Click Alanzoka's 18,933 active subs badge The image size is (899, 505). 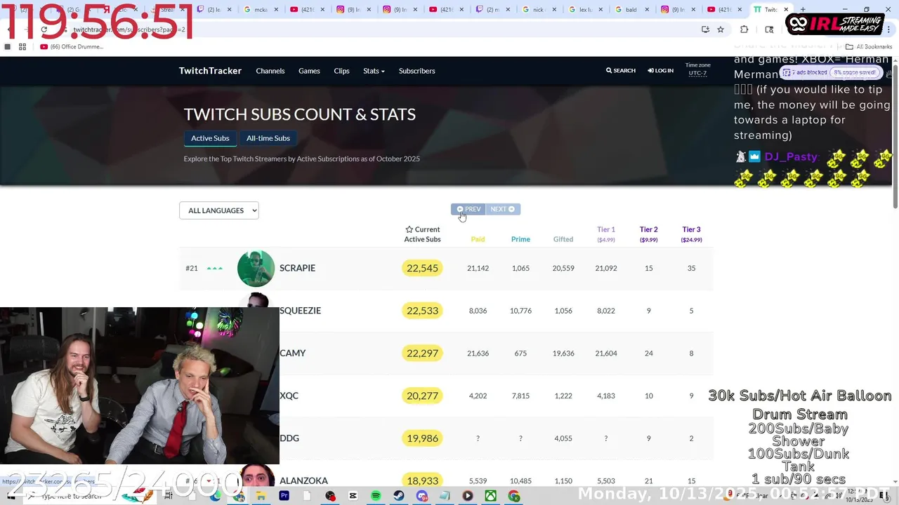coord(422,480)
